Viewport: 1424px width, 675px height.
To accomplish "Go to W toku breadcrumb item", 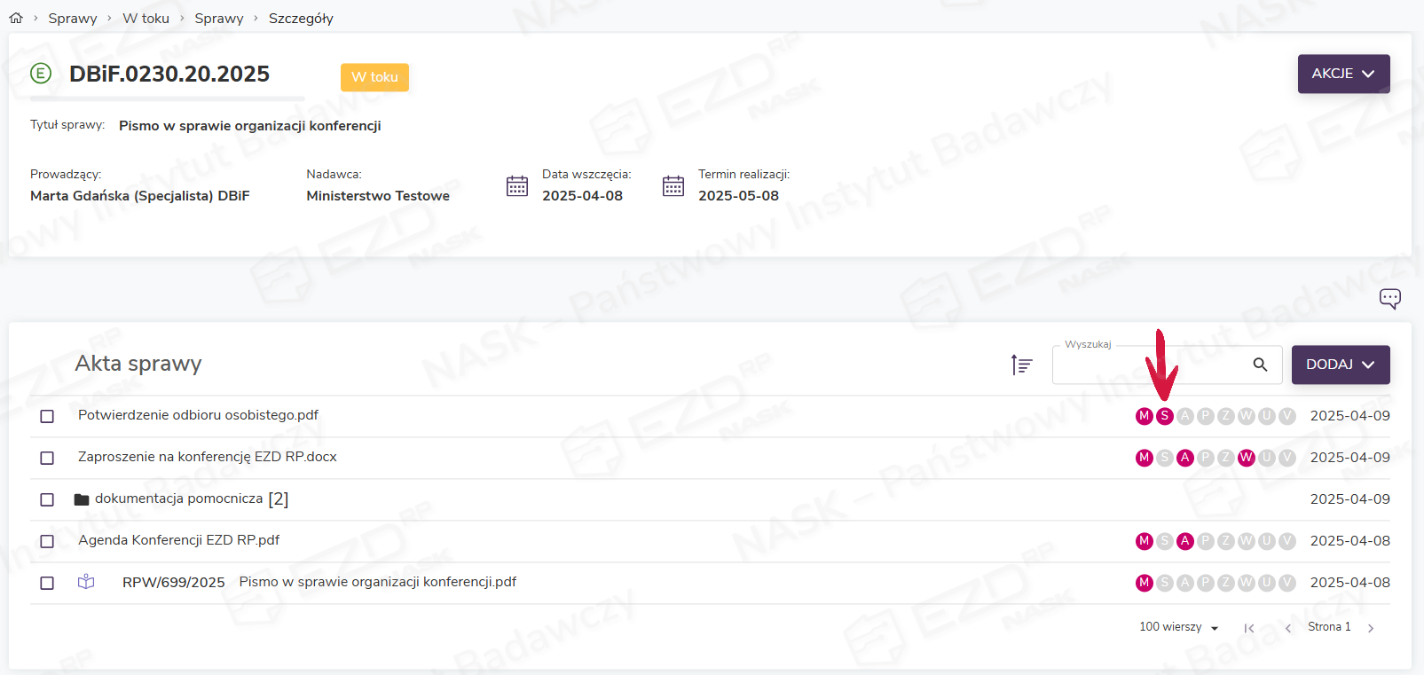I will 146,18.
